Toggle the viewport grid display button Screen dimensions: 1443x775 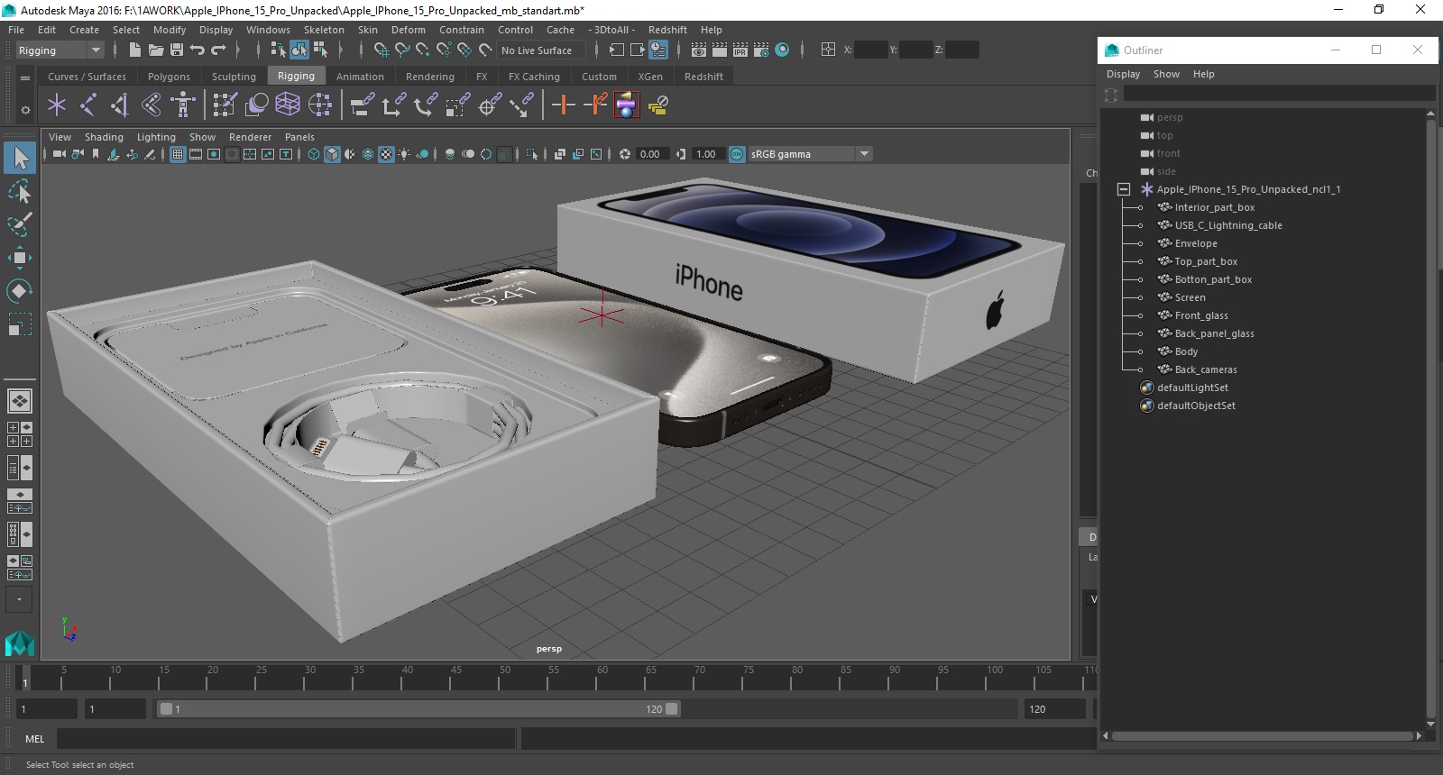178,154
